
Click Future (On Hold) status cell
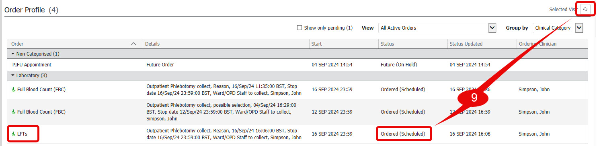click(x=399, y=65)
